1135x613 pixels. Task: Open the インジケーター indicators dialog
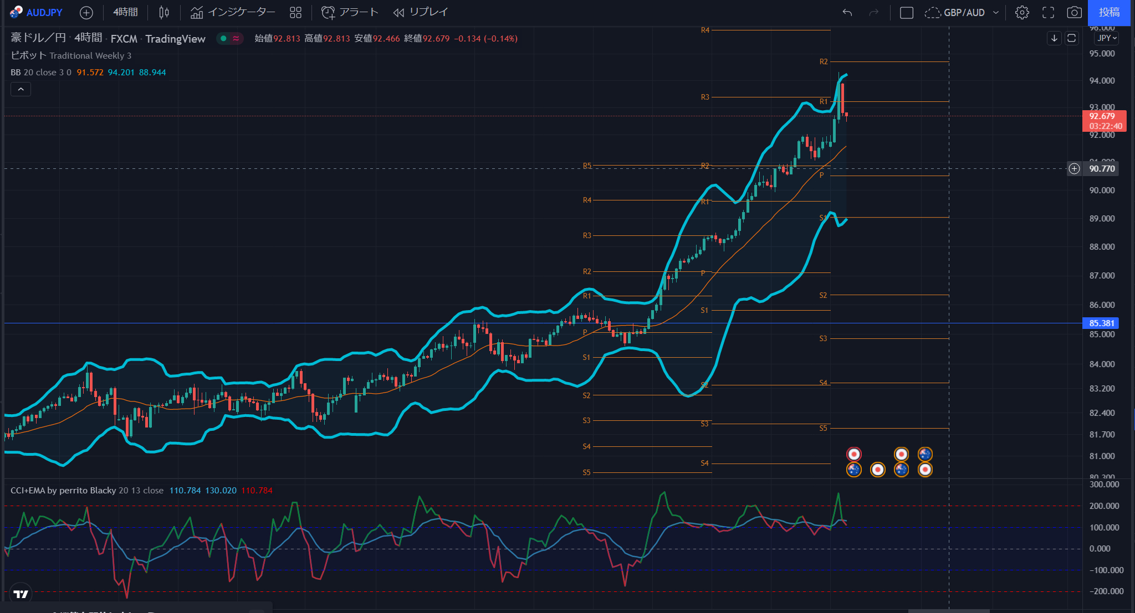233,12
